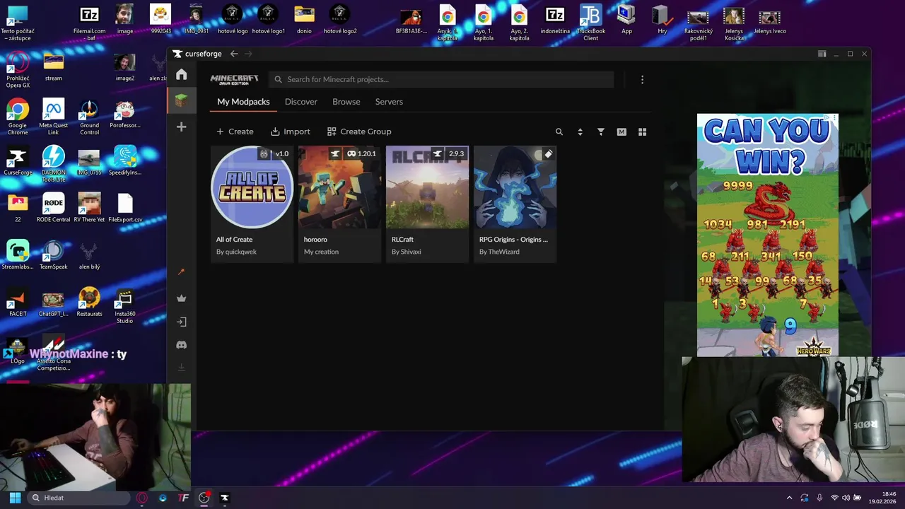
Task: Open TrucksBook Client desktop icon
Action: click(x=590, y=22)
